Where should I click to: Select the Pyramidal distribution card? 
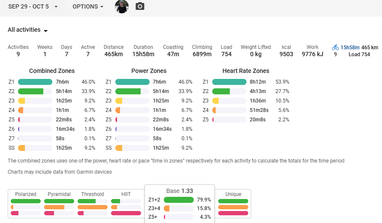pyautogui.click(x=59, y=204)
